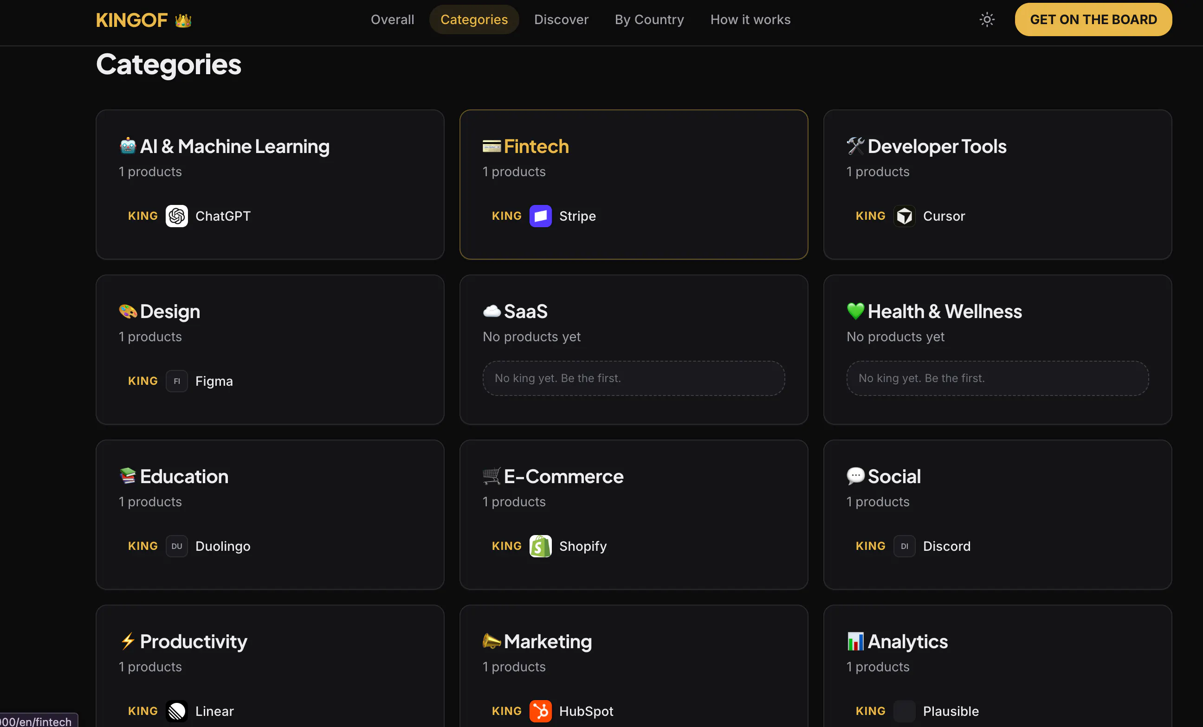Click the '1 products' count under Fintech
The width and height of the screenshot is (1203, 727).
(x=514, y=172)
